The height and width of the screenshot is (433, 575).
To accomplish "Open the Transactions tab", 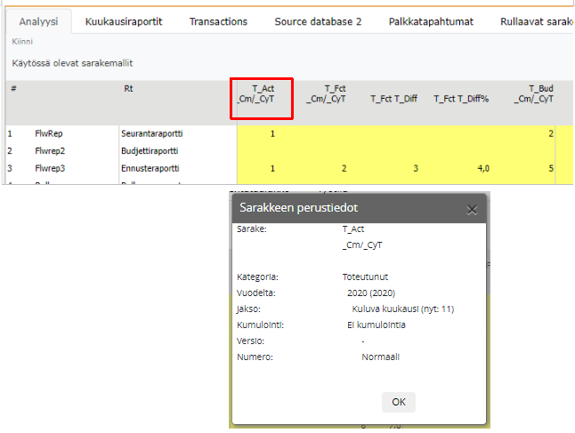I will (x=218, y=21).
